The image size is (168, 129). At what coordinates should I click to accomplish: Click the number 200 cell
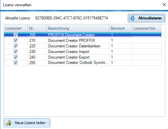(37, 35)
